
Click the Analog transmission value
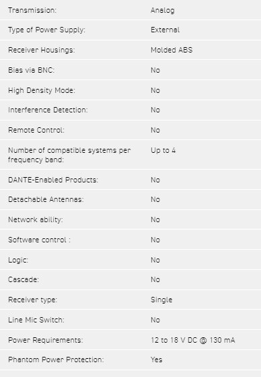[x=163, y=10]
